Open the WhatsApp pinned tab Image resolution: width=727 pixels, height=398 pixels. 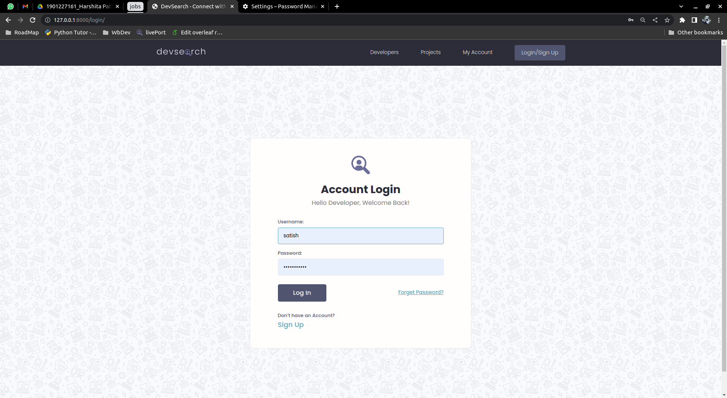point(10,6)
